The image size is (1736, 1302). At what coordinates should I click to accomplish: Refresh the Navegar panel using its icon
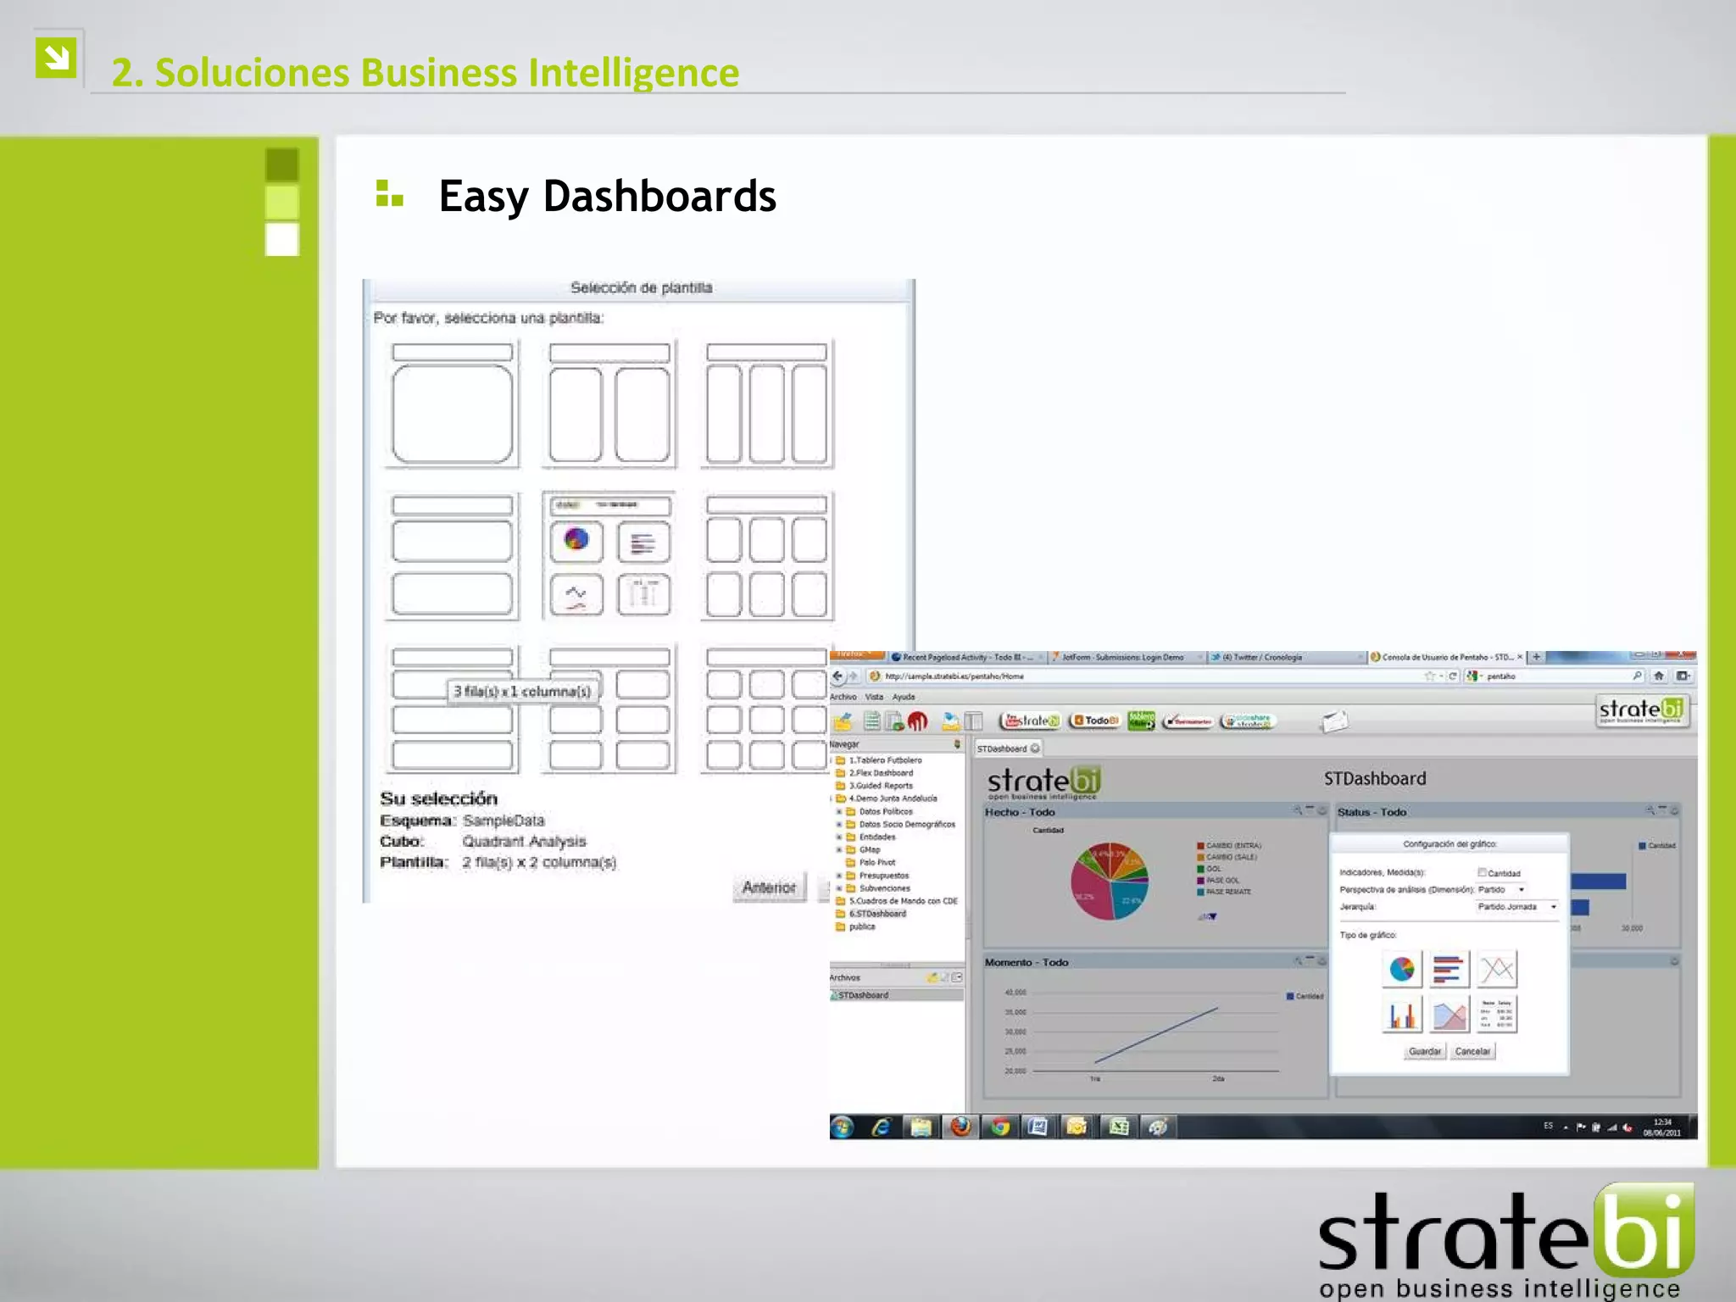[957, 744]
